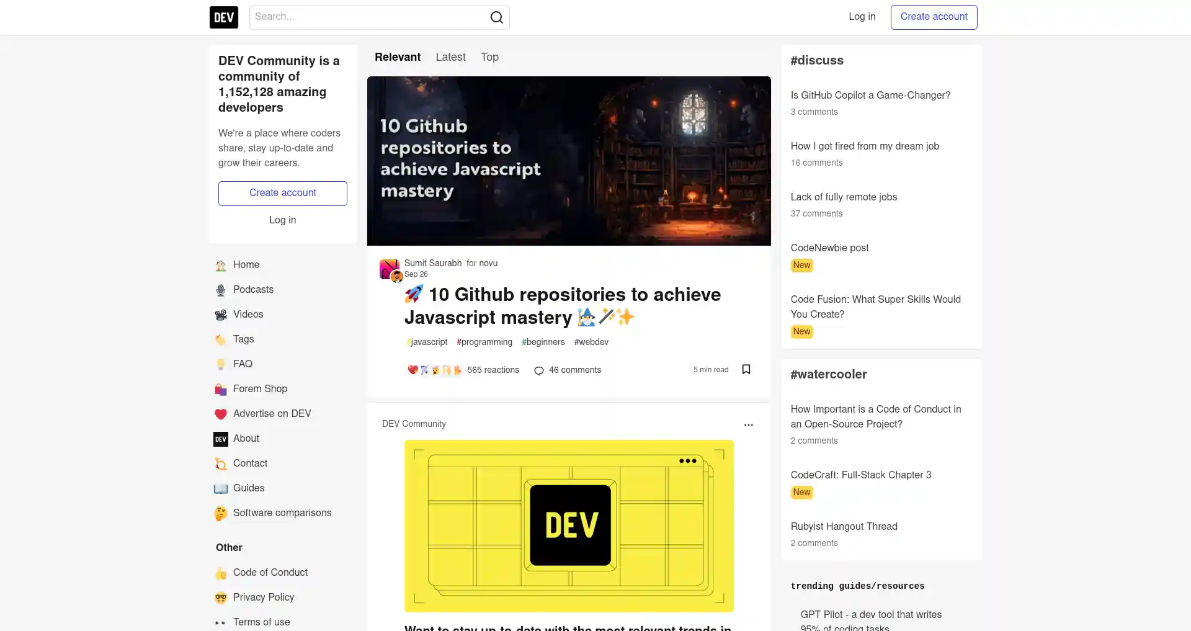Click the Code of Conduct thumbs-up icon

[221, 573]
